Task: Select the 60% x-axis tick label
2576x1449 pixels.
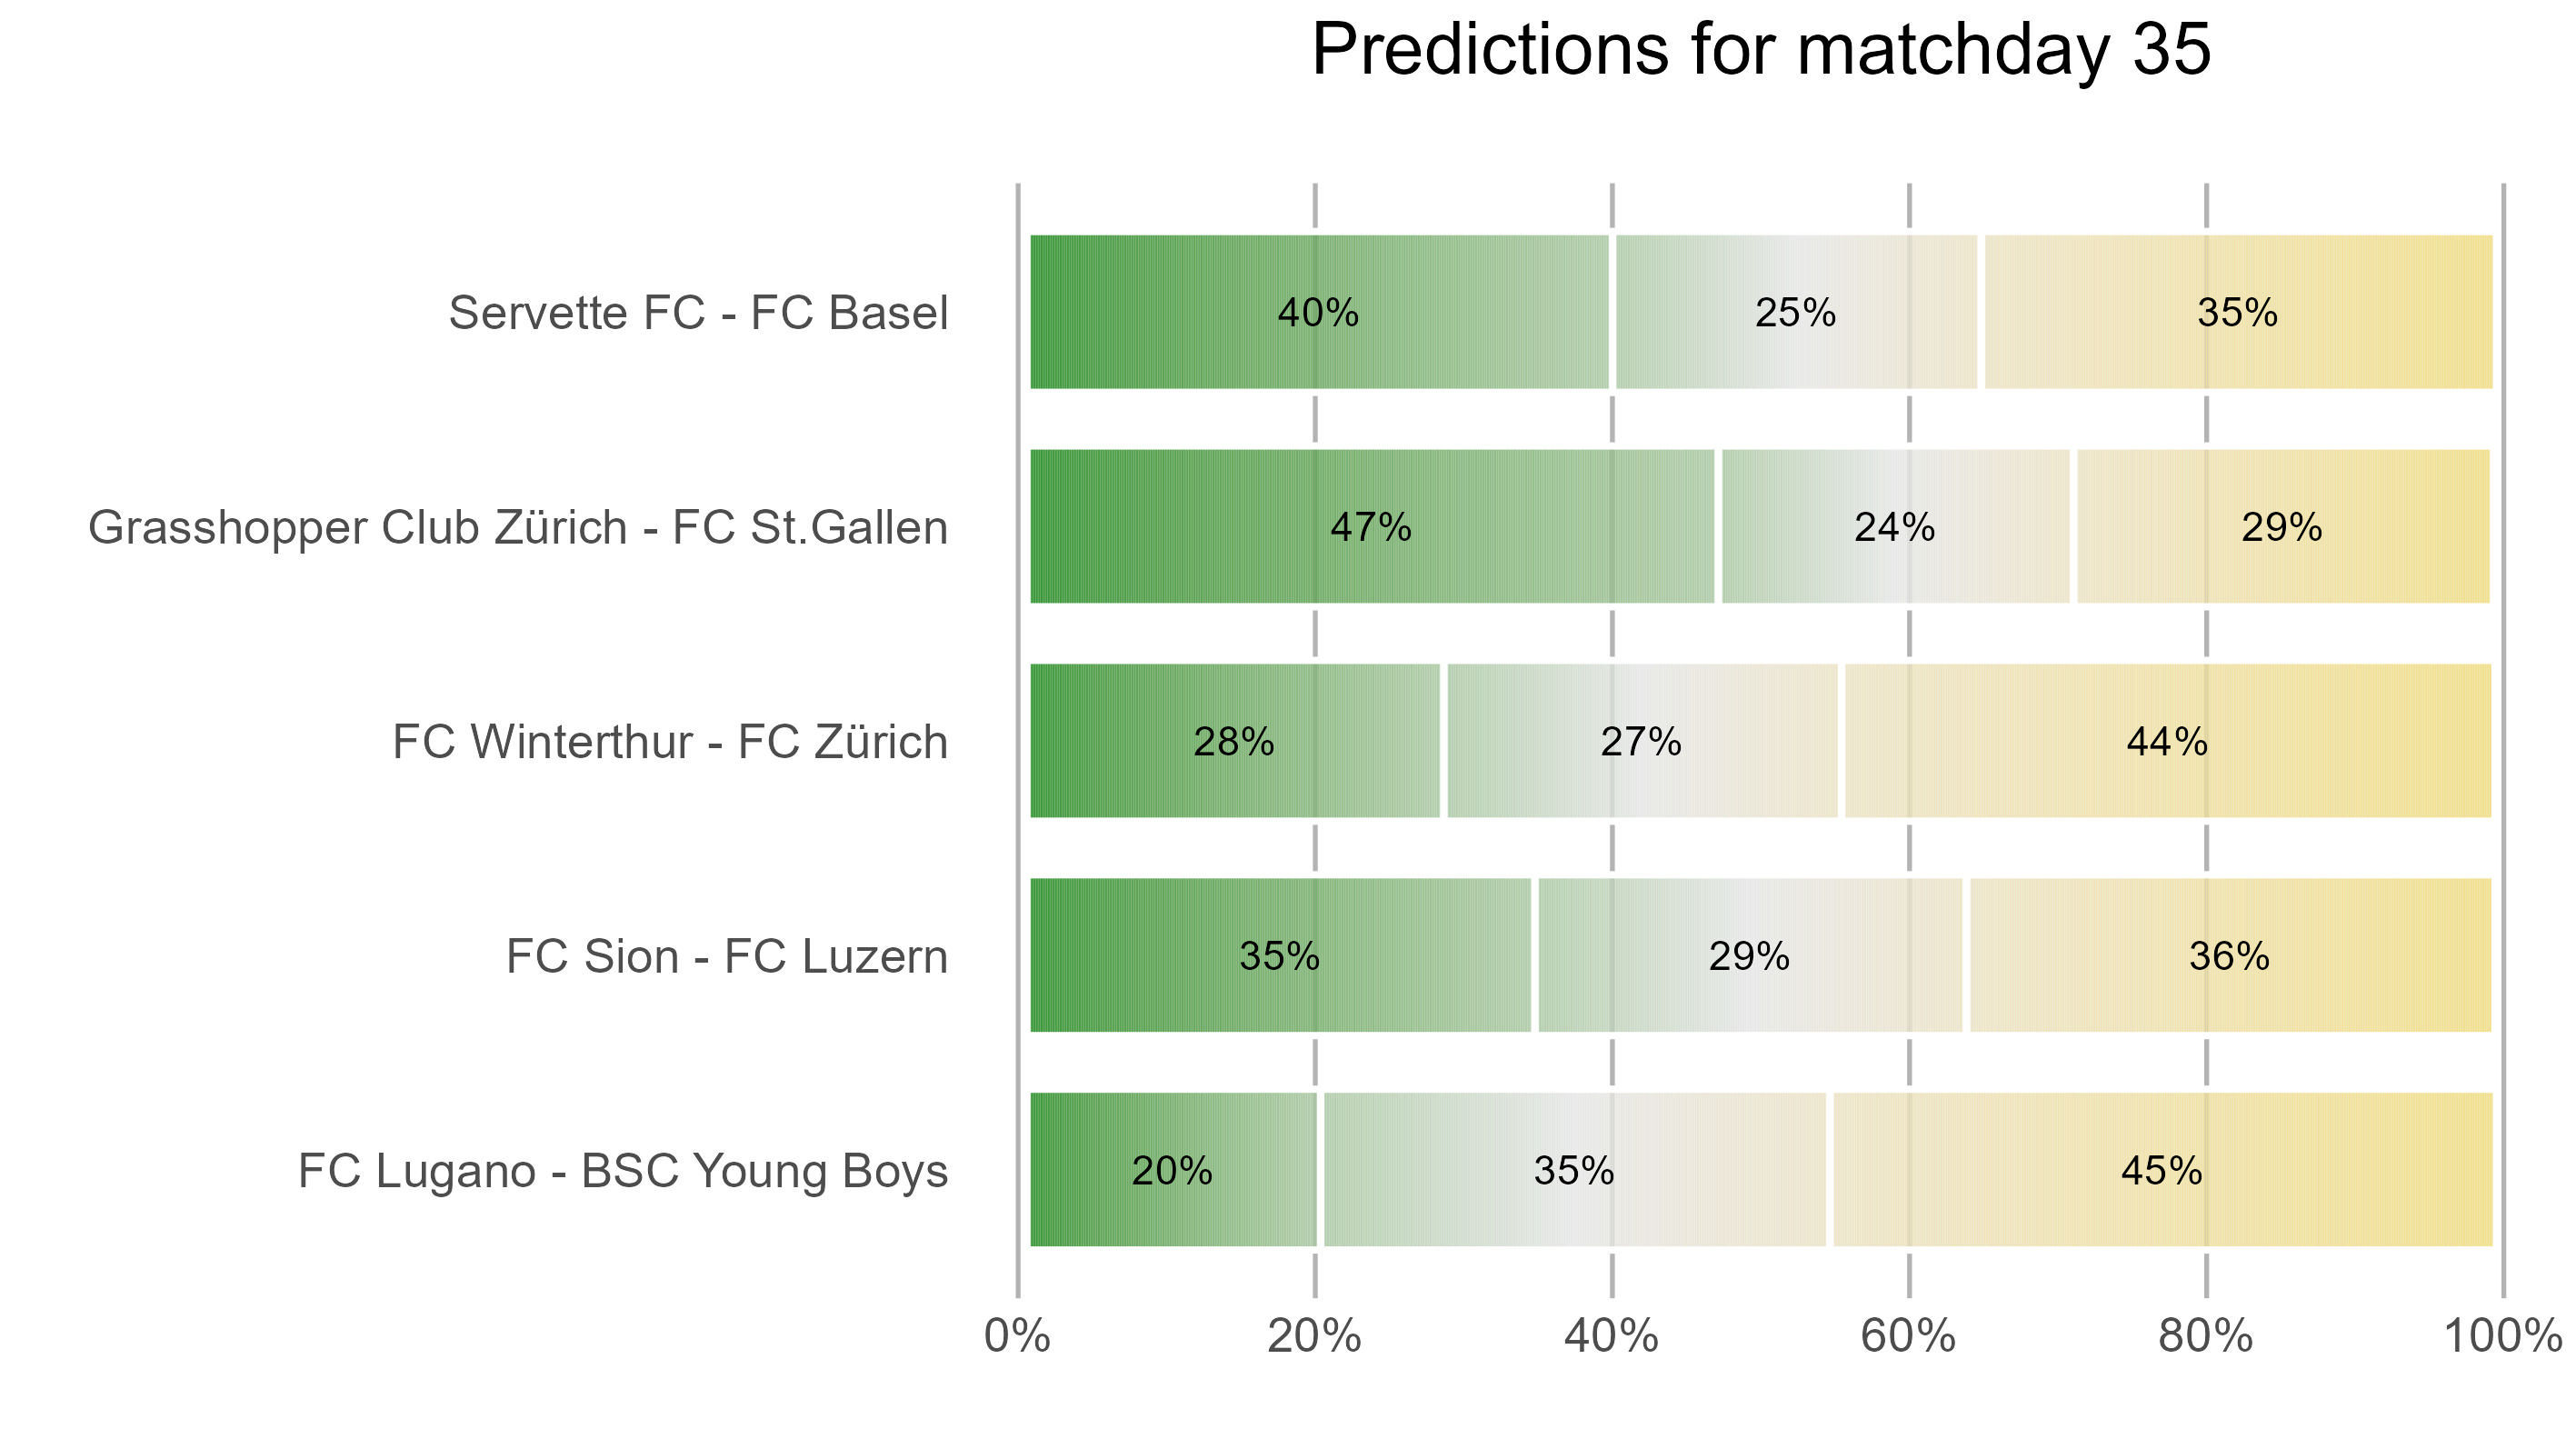Action: coord(1908,1337)
